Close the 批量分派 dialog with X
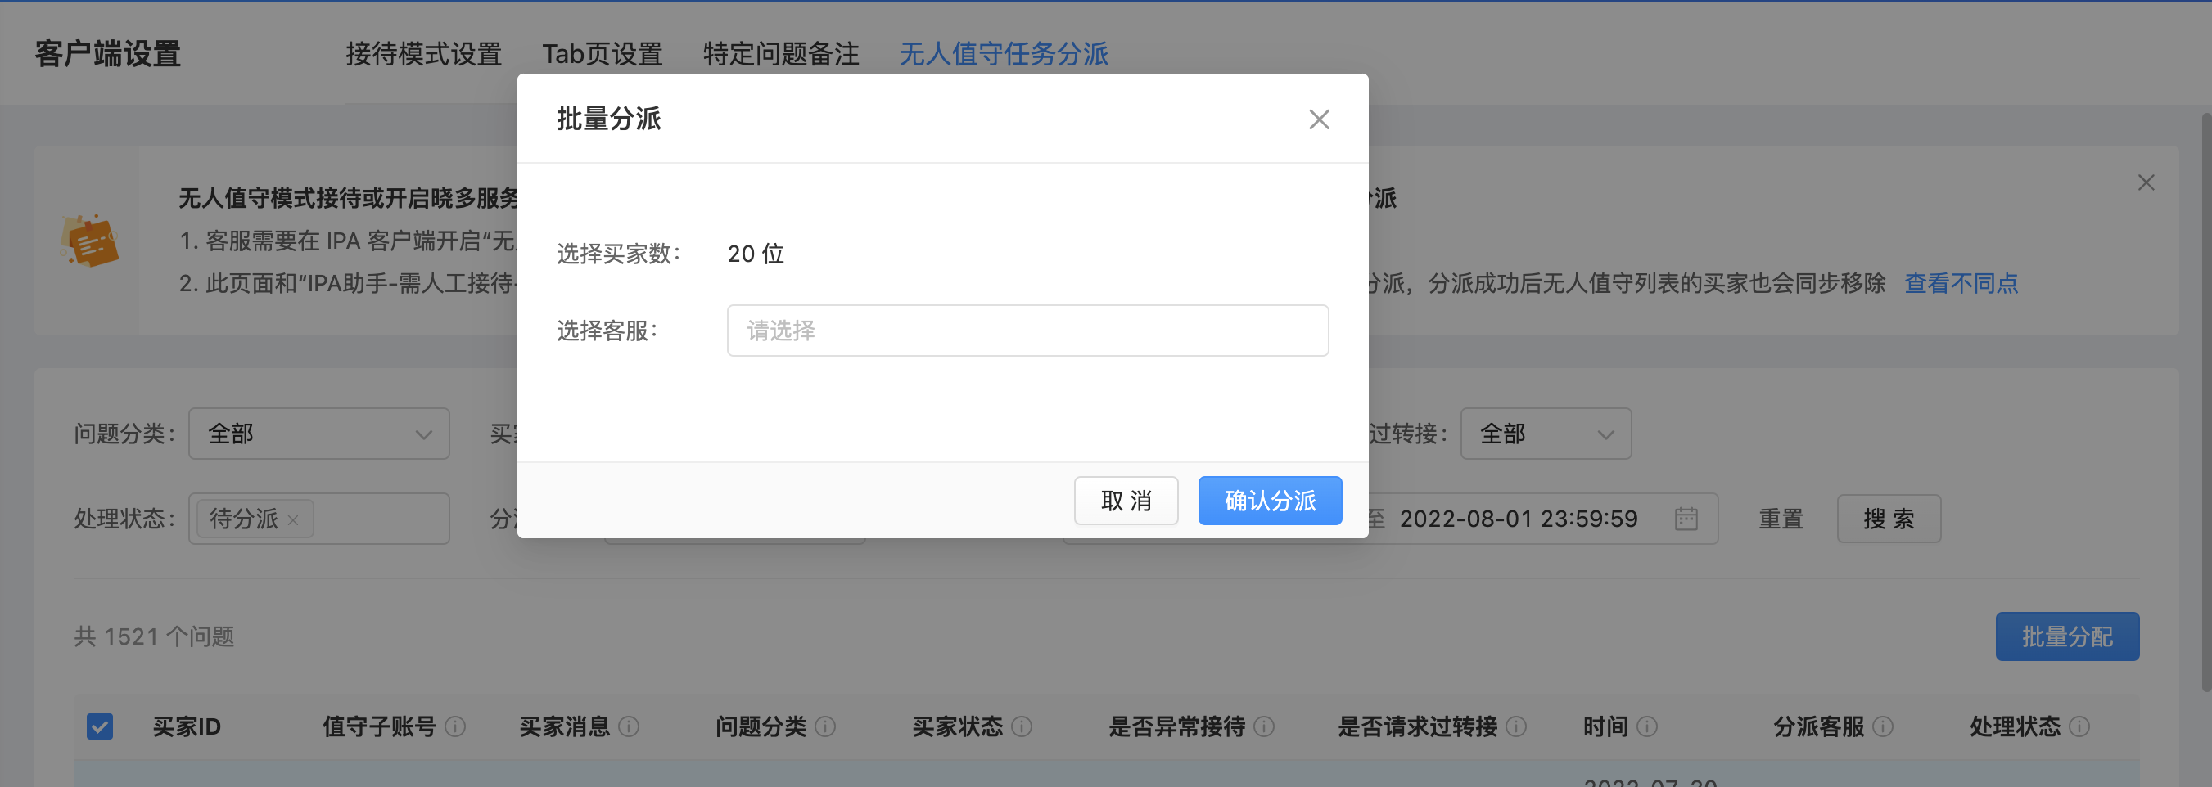The image size is (2212, 787). coord(1319,119)
